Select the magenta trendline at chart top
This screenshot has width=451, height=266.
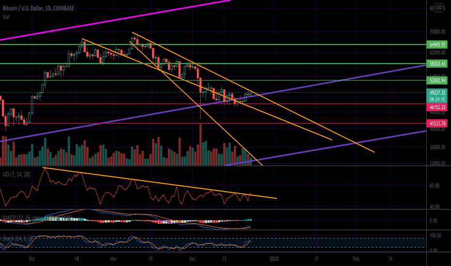[115, 20]
